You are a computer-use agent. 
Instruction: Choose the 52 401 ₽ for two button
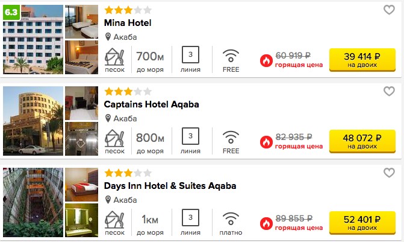coord(362,223)
